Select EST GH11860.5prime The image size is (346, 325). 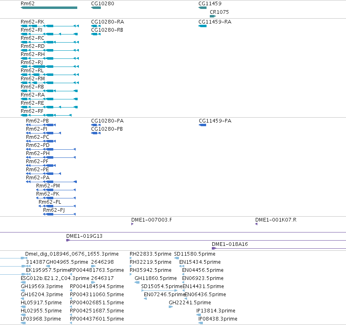156,278
